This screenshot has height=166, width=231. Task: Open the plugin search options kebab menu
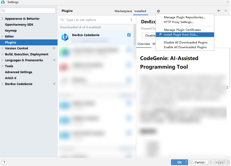[x=132, y=20]
